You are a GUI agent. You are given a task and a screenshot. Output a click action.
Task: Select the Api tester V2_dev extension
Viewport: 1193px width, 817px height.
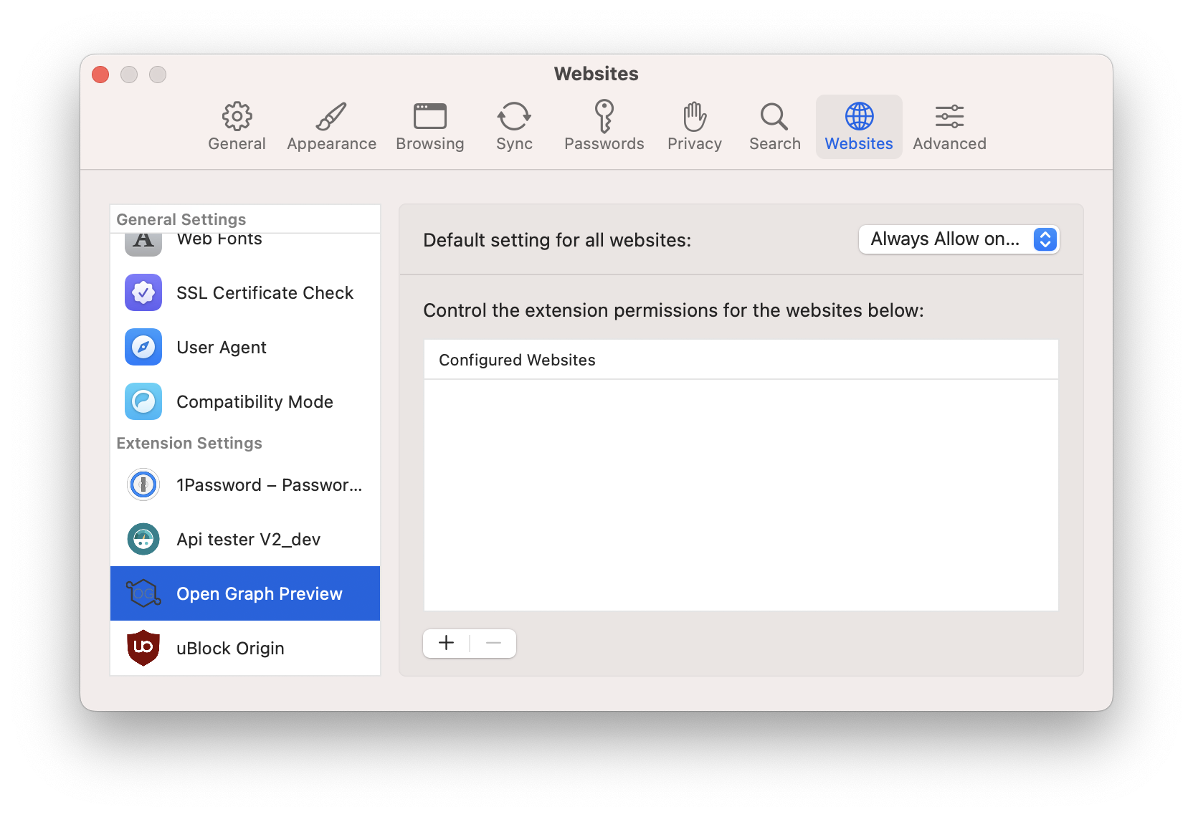pos(245,539)
